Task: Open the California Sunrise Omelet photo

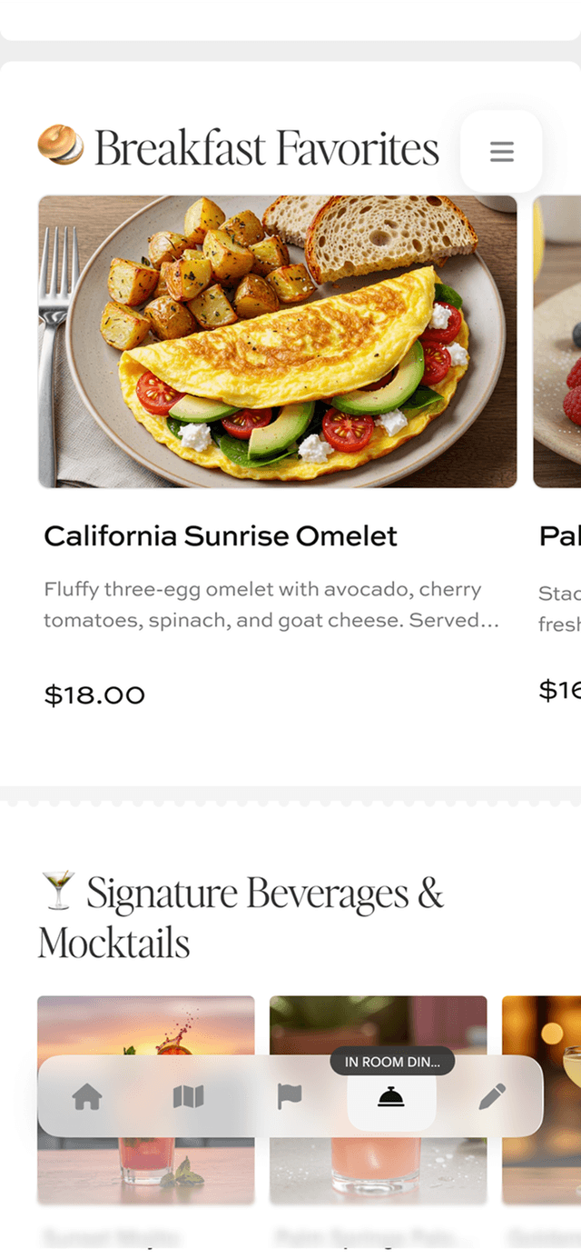Action: [x=277, y=341]
